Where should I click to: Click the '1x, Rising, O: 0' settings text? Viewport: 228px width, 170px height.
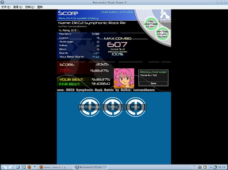pos(67,30)
